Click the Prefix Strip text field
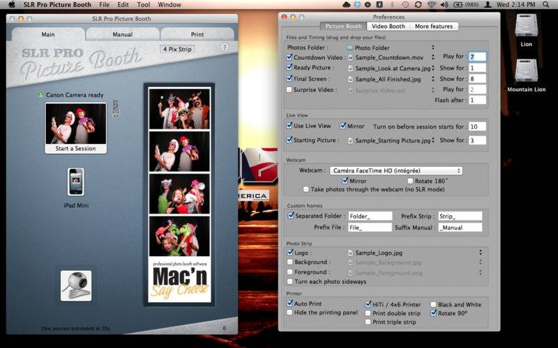This screenshot has width=558, height=348. pos(460,216)
